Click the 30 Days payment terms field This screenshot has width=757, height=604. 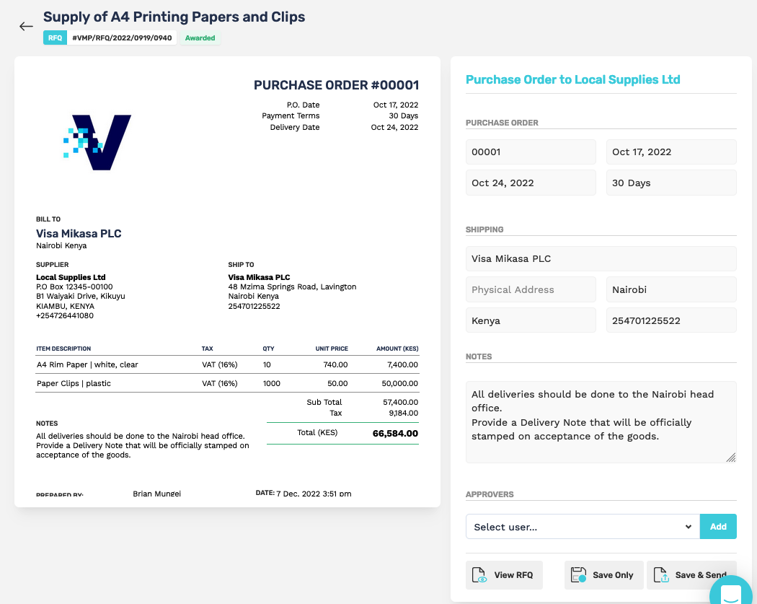(x=671, y=183)
